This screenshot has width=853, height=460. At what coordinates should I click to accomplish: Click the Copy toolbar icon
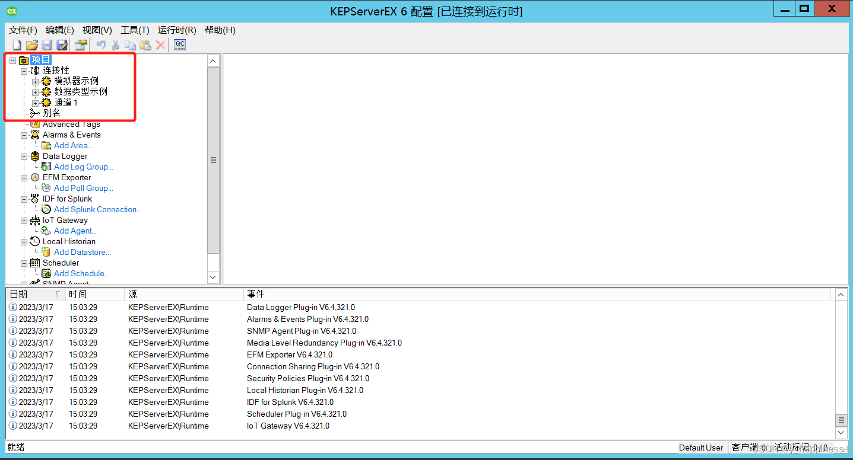130,45
